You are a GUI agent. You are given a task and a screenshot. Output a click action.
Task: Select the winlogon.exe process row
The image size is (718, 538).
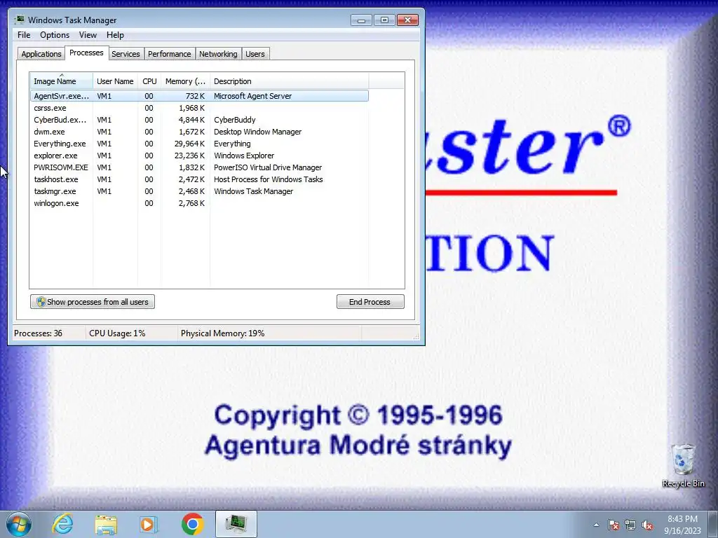click(x=199, y=203)
